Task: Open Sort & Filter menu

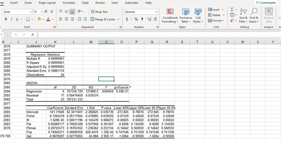Action: point(243,16)
